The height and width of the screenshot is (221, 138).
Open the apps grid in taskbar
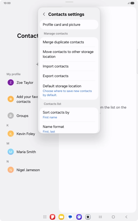point(45,217)
